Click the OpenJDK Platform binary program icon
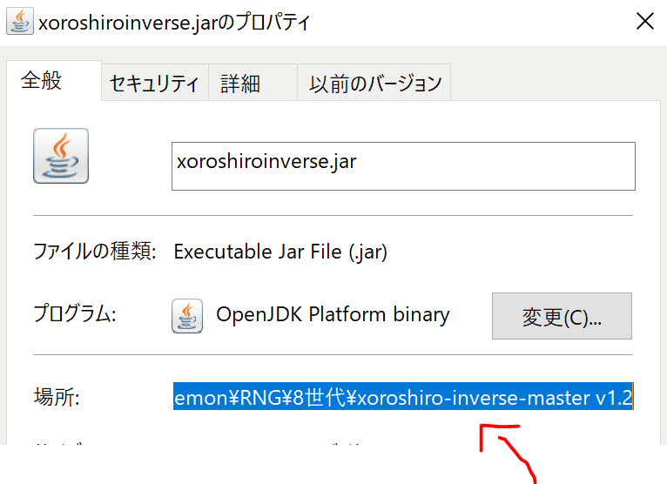The height and width of the screenshot is (484, 667). (x=187, y=316)
